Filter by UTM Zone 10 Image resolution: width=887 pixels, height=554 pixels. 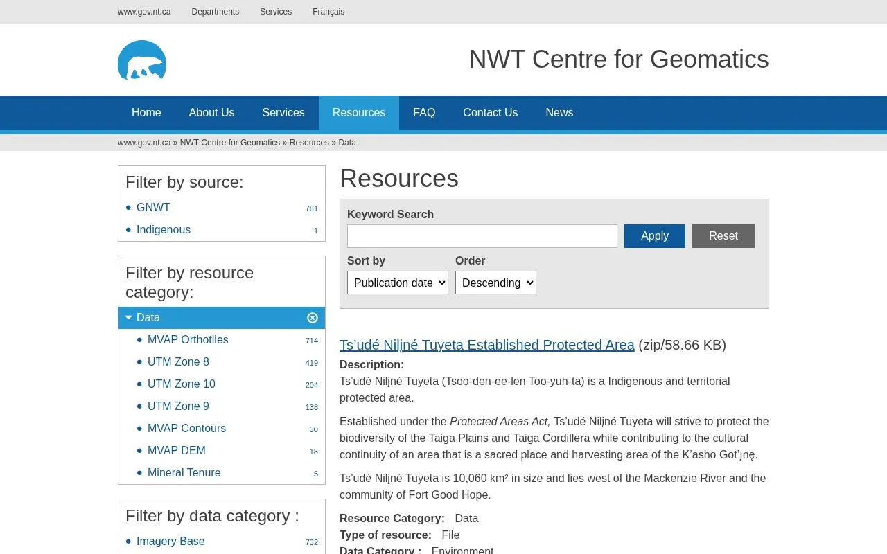point(182,384)
